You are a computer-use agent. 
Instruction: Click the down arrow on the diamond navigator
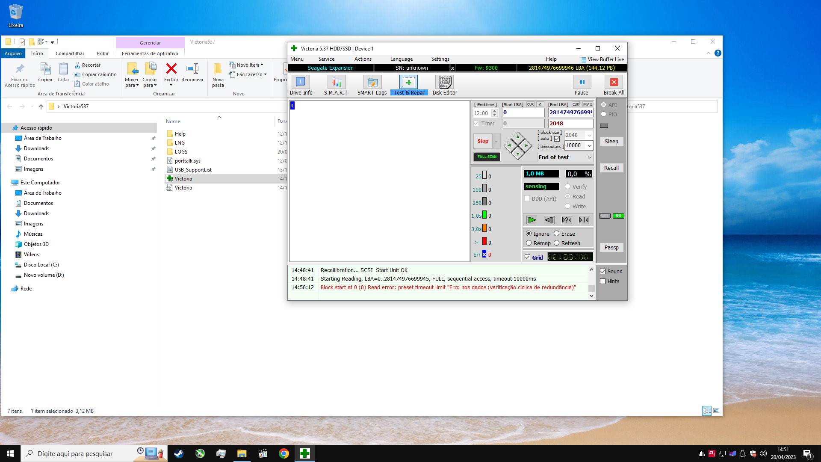point(518,154)
